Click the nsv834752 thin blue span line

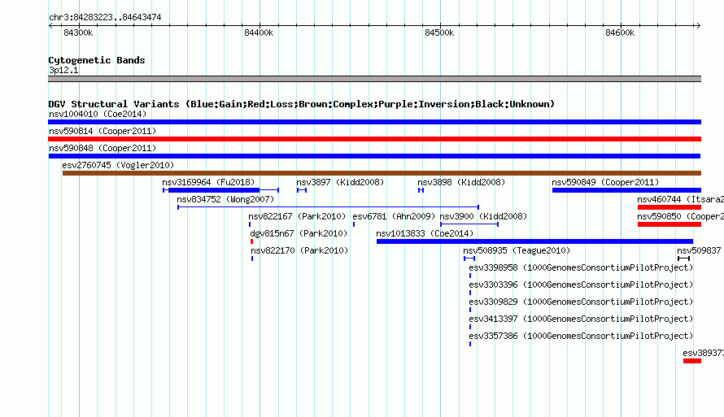pyautogui.click(x=329, y=207)
